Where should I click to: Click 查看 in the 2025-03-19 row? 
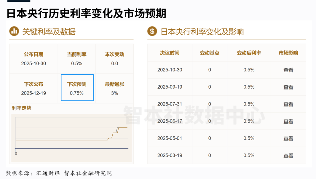pyautogui.click(x=288, y=156)
